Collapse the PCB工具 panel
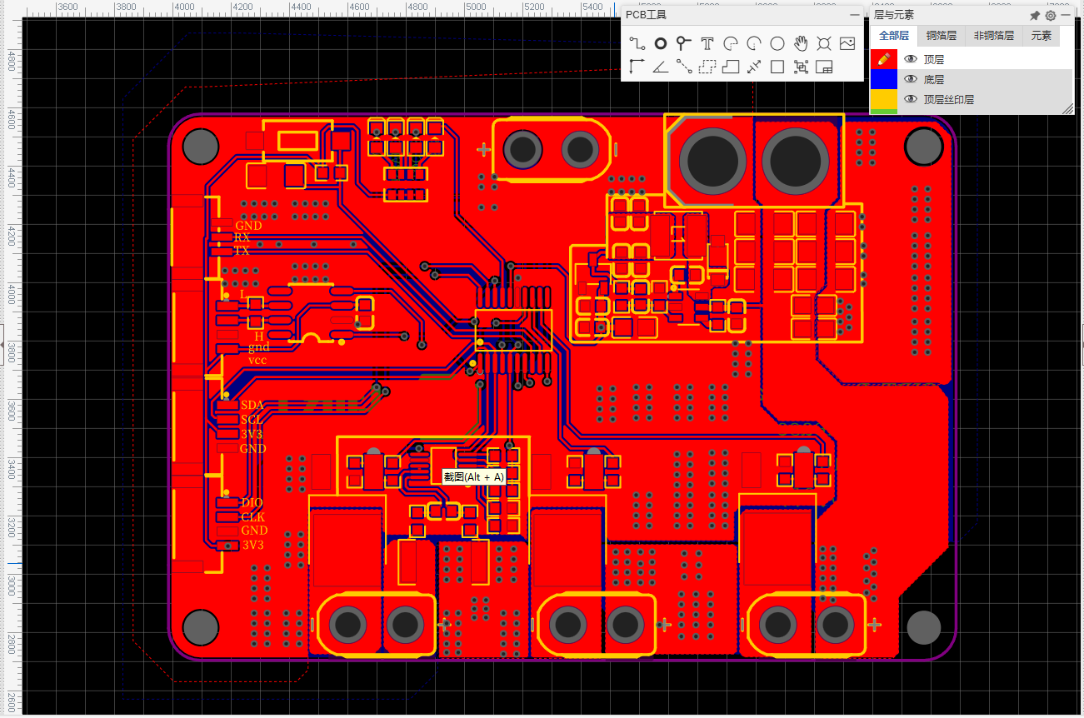1084x718 pixels. (854, 15)
